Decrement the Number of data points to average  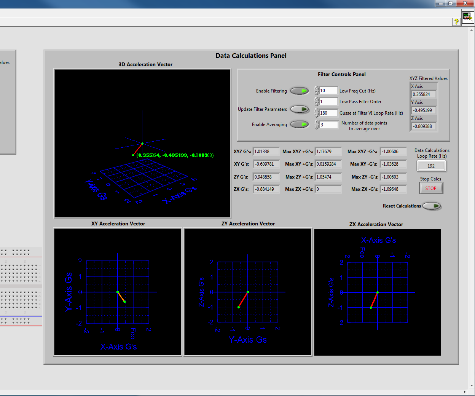(316, 126)
